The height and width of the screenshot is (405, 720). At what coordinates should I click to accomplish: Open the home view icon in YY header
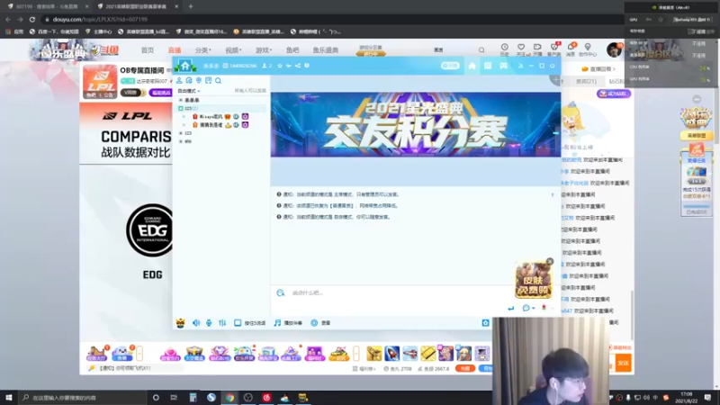tap(472, 66)
